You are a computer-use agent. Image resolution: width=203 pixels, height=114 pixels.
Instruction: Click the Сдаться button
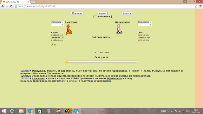127,13
